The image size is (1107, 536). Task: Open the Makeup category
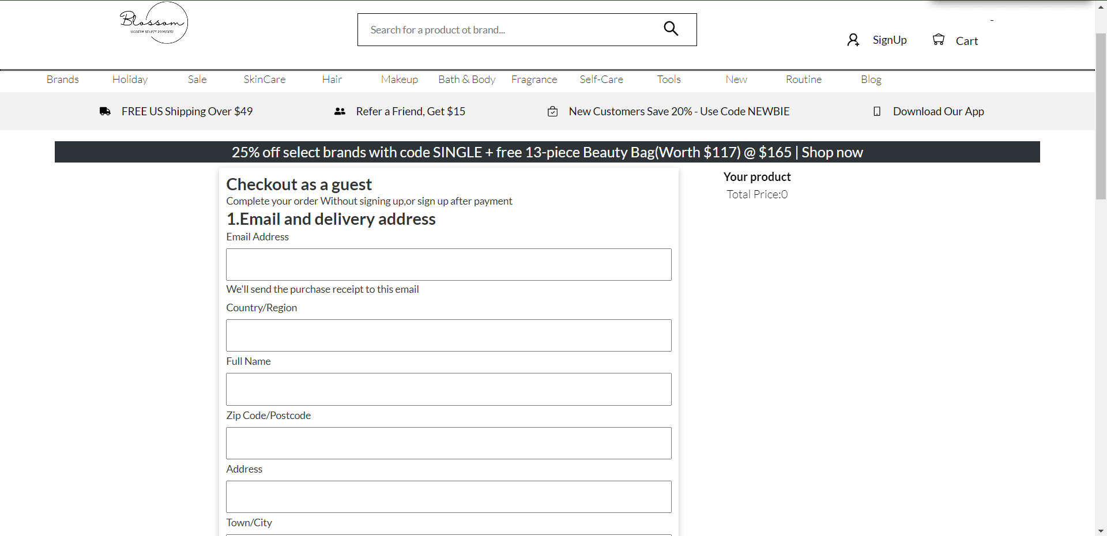coord(399,80)
